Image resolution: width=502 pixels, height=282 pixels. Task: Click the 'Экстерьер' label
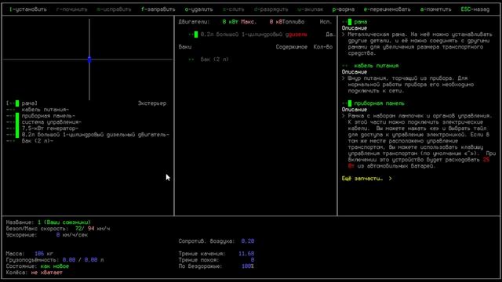click(152, 103)
